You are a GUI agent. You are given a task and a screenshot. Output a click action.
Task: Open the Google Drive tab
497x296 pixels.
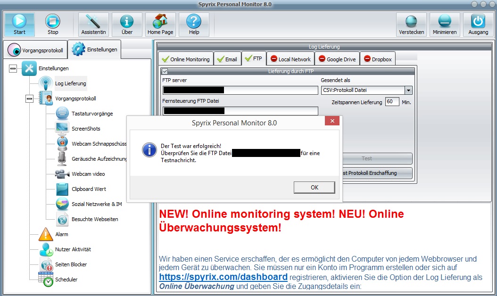point(337,59)
